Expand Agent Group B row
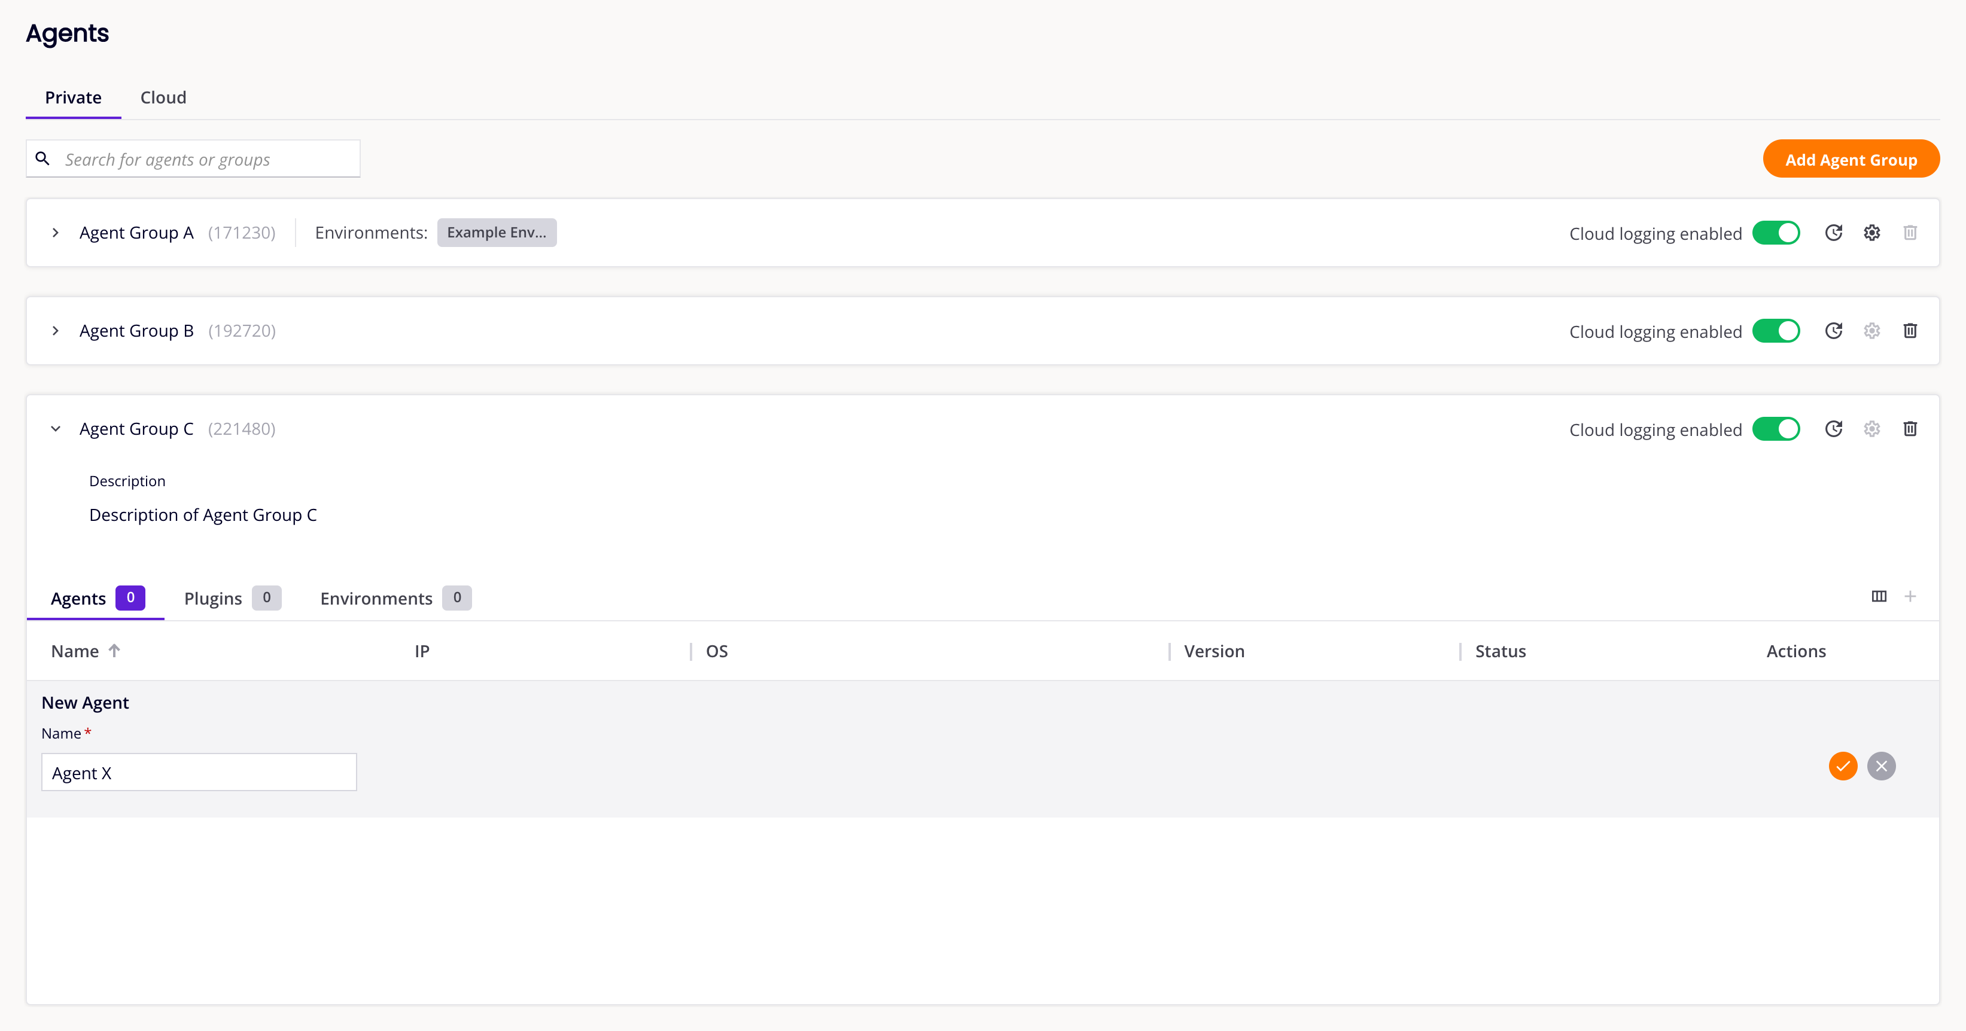Image resolution: width=1966 pixels, height=1031 pixels. click(56, 330)
